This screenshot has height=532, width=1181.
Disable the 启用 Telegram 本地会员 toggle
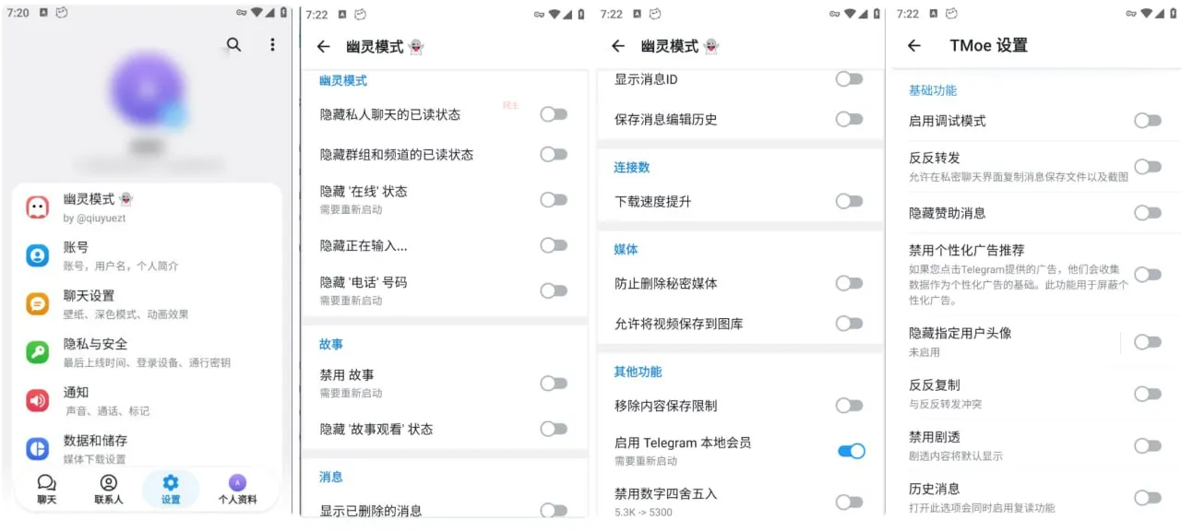coord(850,451)
